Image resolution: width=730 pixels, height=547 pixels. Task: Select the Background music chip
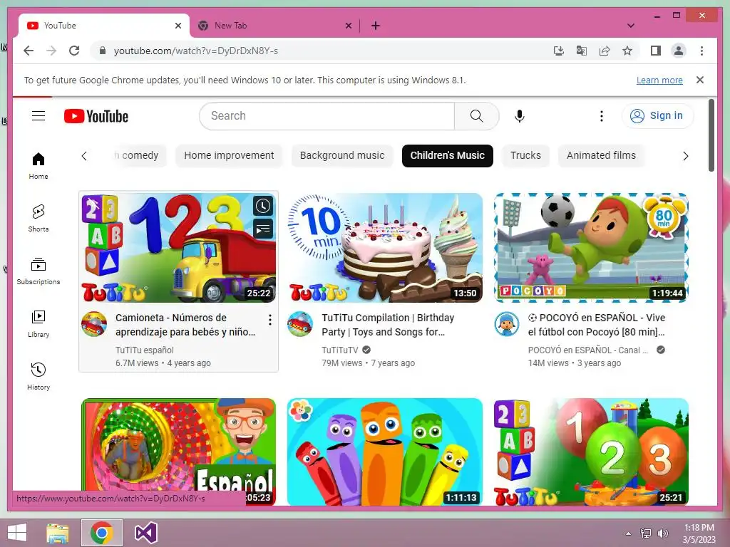coord(342,155)
